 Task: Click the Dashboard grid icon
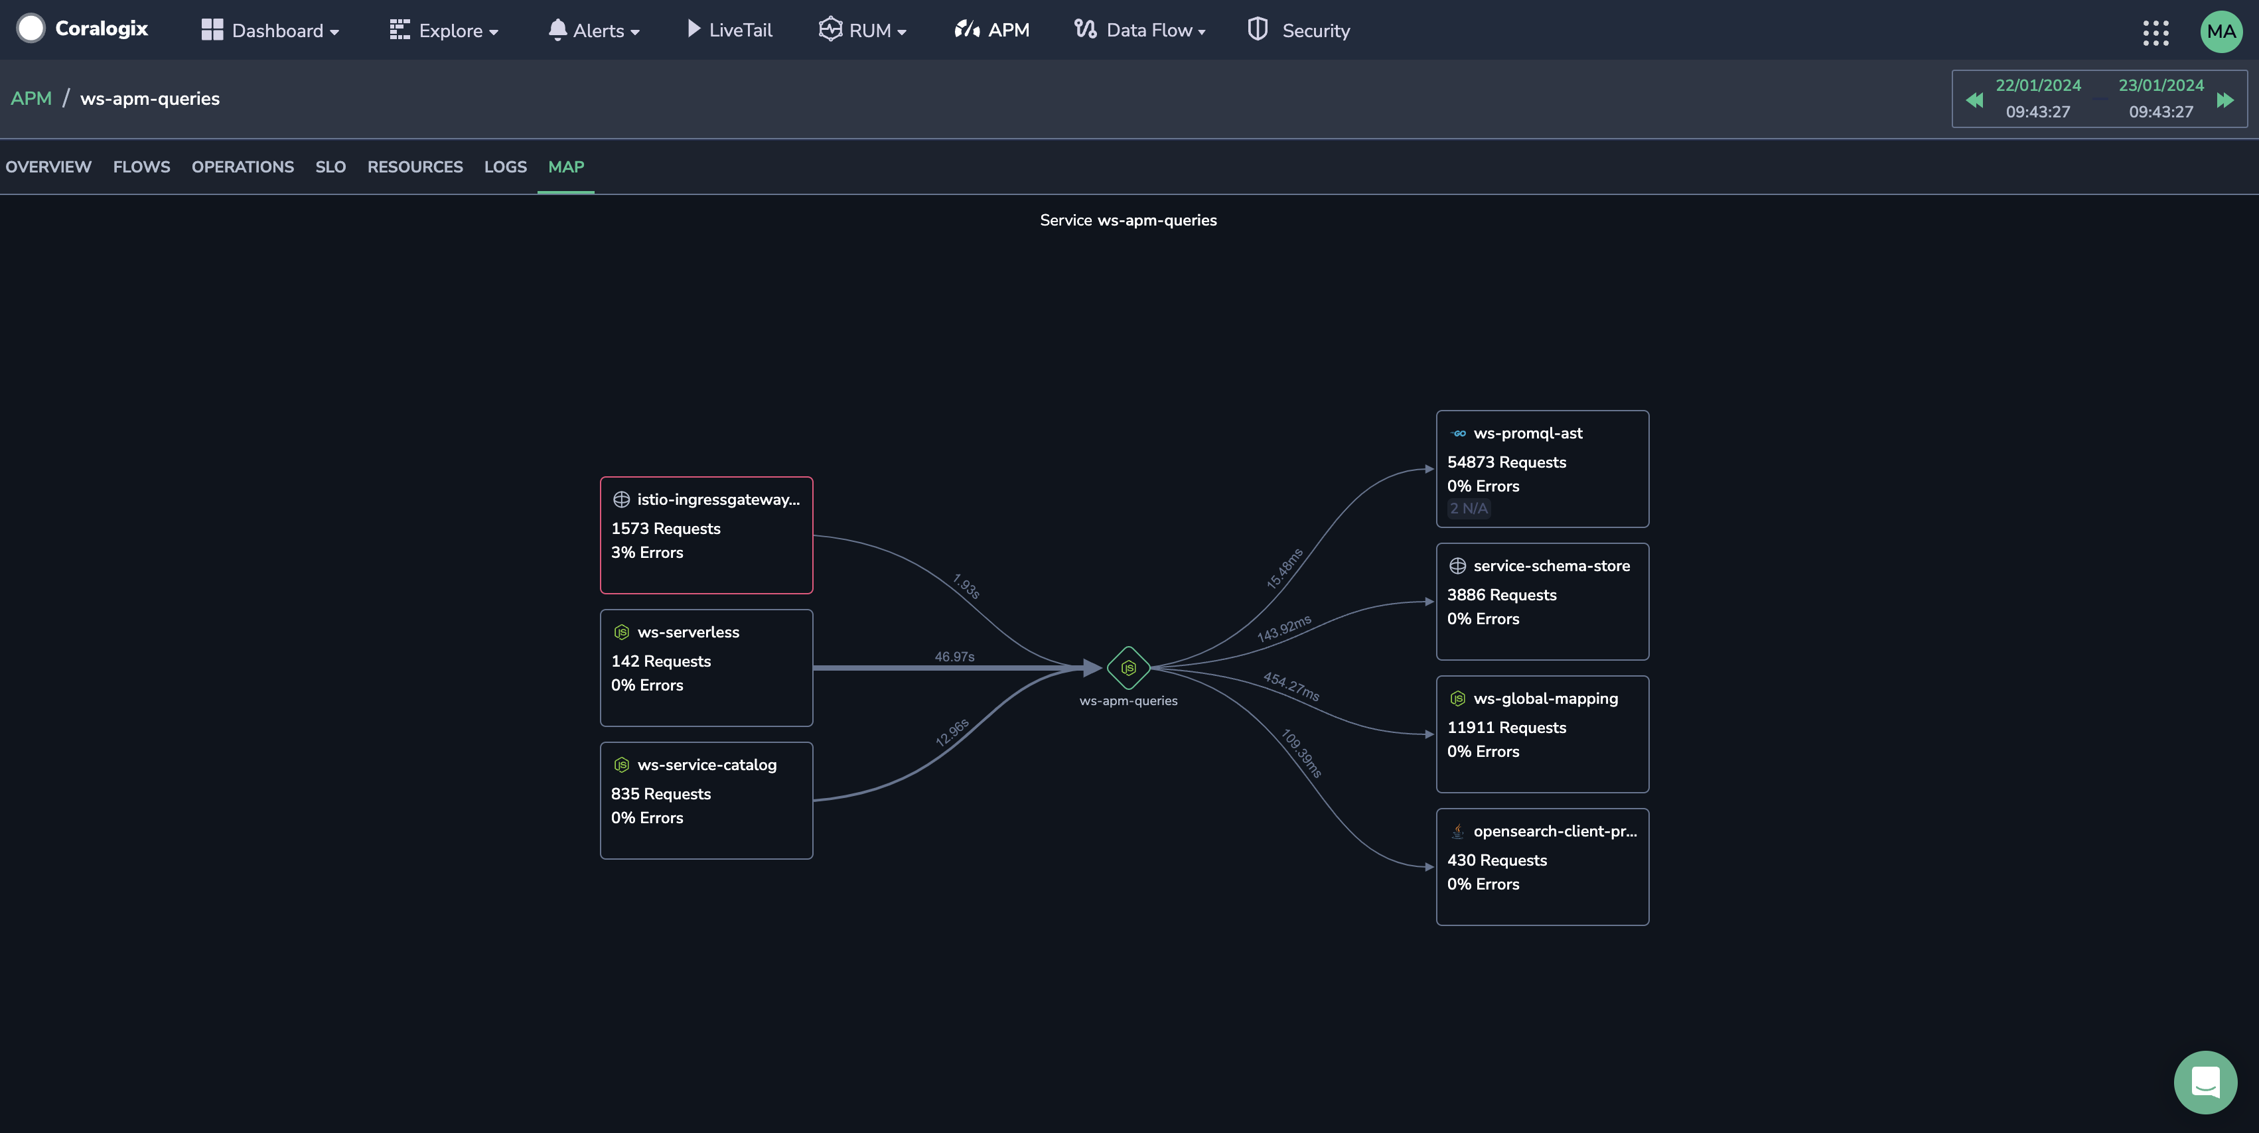(212, 30)
